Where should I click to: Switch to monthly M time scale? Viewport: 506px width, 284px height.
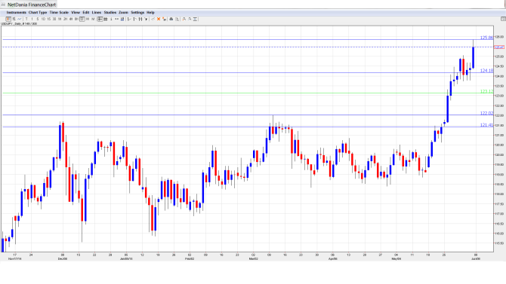tap(93, 20)
